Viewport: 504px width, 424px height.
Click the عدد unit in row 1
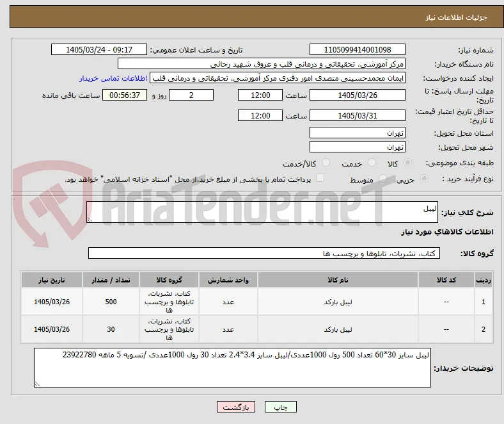(x=228, y=302)
